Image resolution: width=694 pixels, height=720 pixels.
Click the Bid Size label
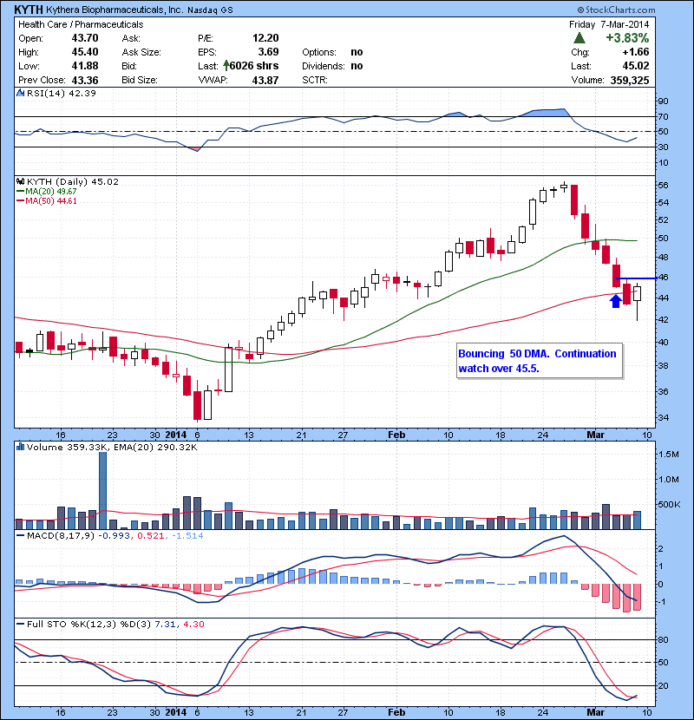(140, 80)
